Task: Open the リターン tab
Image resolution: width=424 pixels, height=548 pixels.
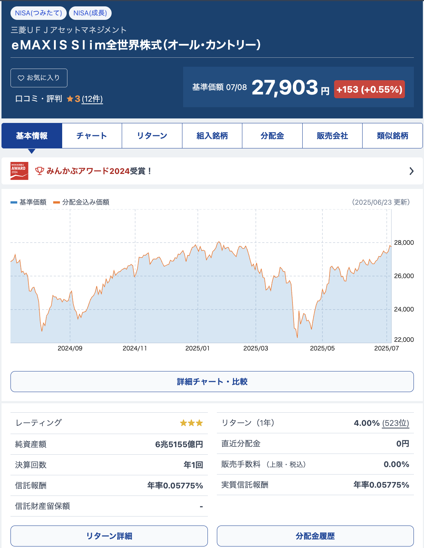Action: pyautogui.click(x=152, y=136)
